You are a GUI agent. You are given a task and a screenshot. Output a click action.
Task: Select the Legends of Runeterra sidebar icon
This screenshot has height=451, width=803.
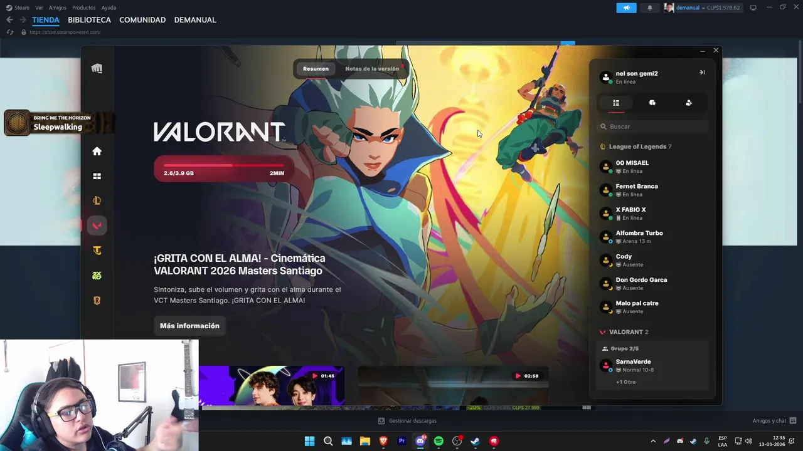click(97, 301)
